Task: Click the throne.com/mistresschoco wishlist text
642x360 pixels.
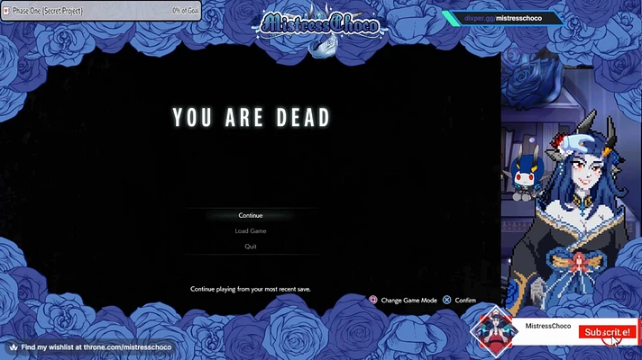Action: tap(96, 347)
